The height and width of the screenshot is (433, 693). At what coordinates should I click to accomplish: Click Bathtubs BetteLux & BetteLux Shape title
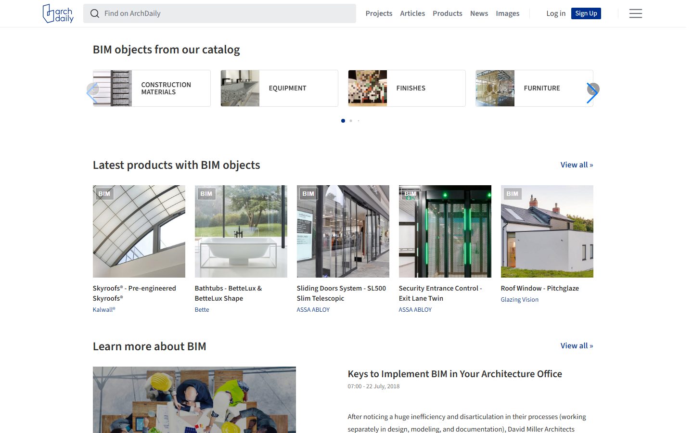coord(228,293)
